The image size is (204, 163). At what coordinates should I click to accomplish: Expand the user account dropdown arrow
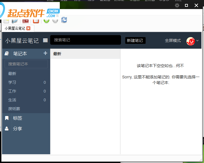197,40
